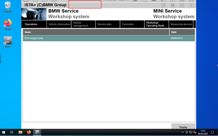This screenshot has height=136, width=218.
Task: Open the Operations tab
Action: (34, 24)
